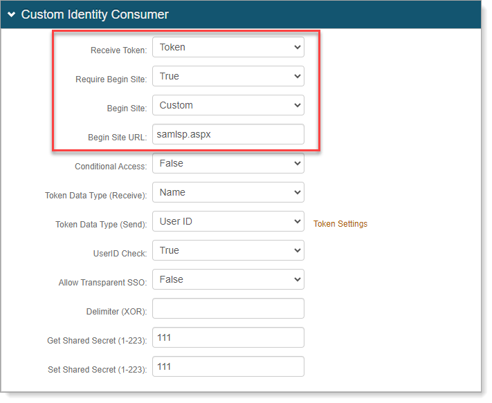Image resolution: width=492 pixels, height=403 pixels.
Task: Open Token Data Type (Send) dropdown
Action: click(228, 221)
